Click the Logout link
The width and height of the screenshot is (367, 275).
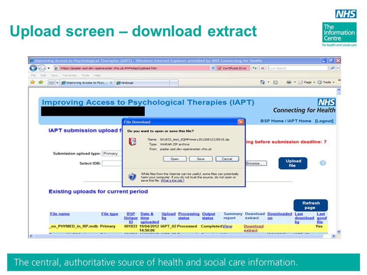tap(324, 121)
